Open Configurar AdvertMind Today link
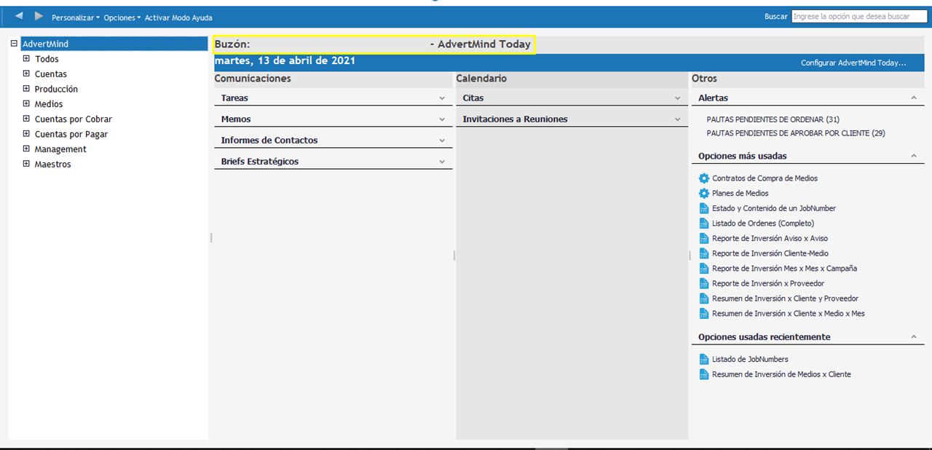This screenshot has width=932, height=450. (x=853, y=63)
